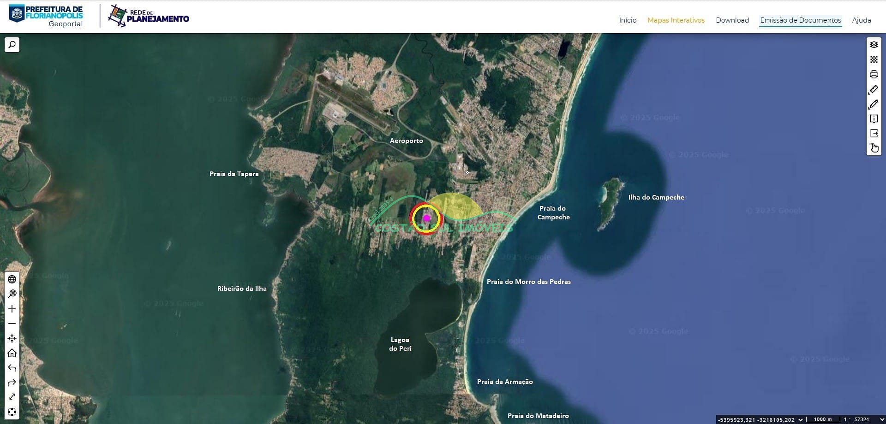Click the magenta point marker on map

coord(426,218)
